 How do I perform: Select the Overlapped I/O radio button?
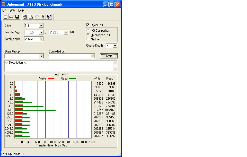[x=88, y=35]
